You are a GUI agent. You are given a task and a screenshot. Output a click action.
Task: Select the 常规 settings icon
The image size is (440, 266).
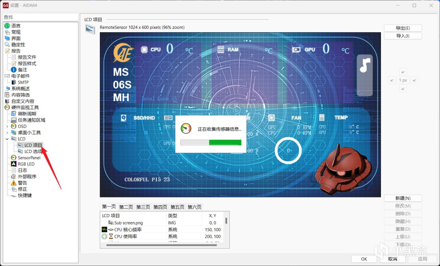(x=7, y=32)
